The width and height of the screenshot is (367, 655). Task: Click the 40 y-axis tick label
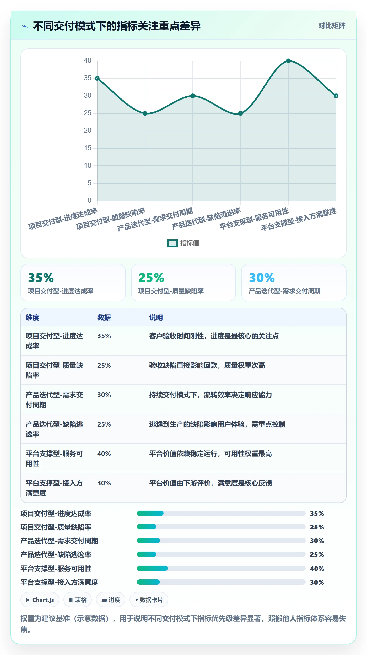click(x=88, y=61)
